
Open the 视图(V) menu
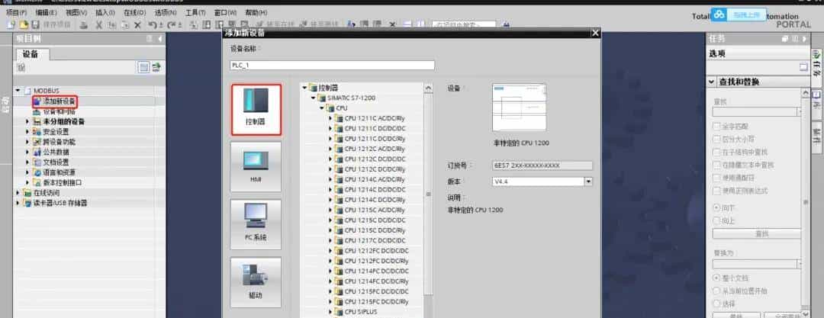pyautogui.click(x=77, y=12)
